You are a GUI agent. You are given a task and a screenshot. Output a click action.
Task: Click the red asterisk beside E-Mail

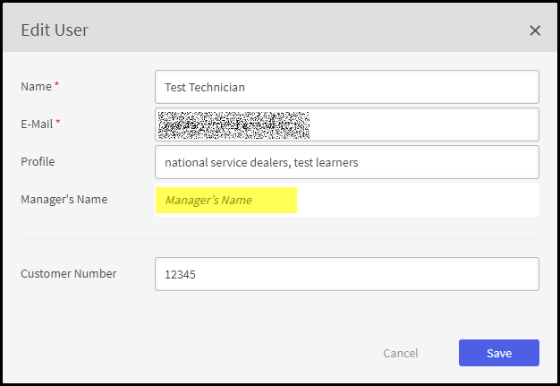tap(59, 123)
